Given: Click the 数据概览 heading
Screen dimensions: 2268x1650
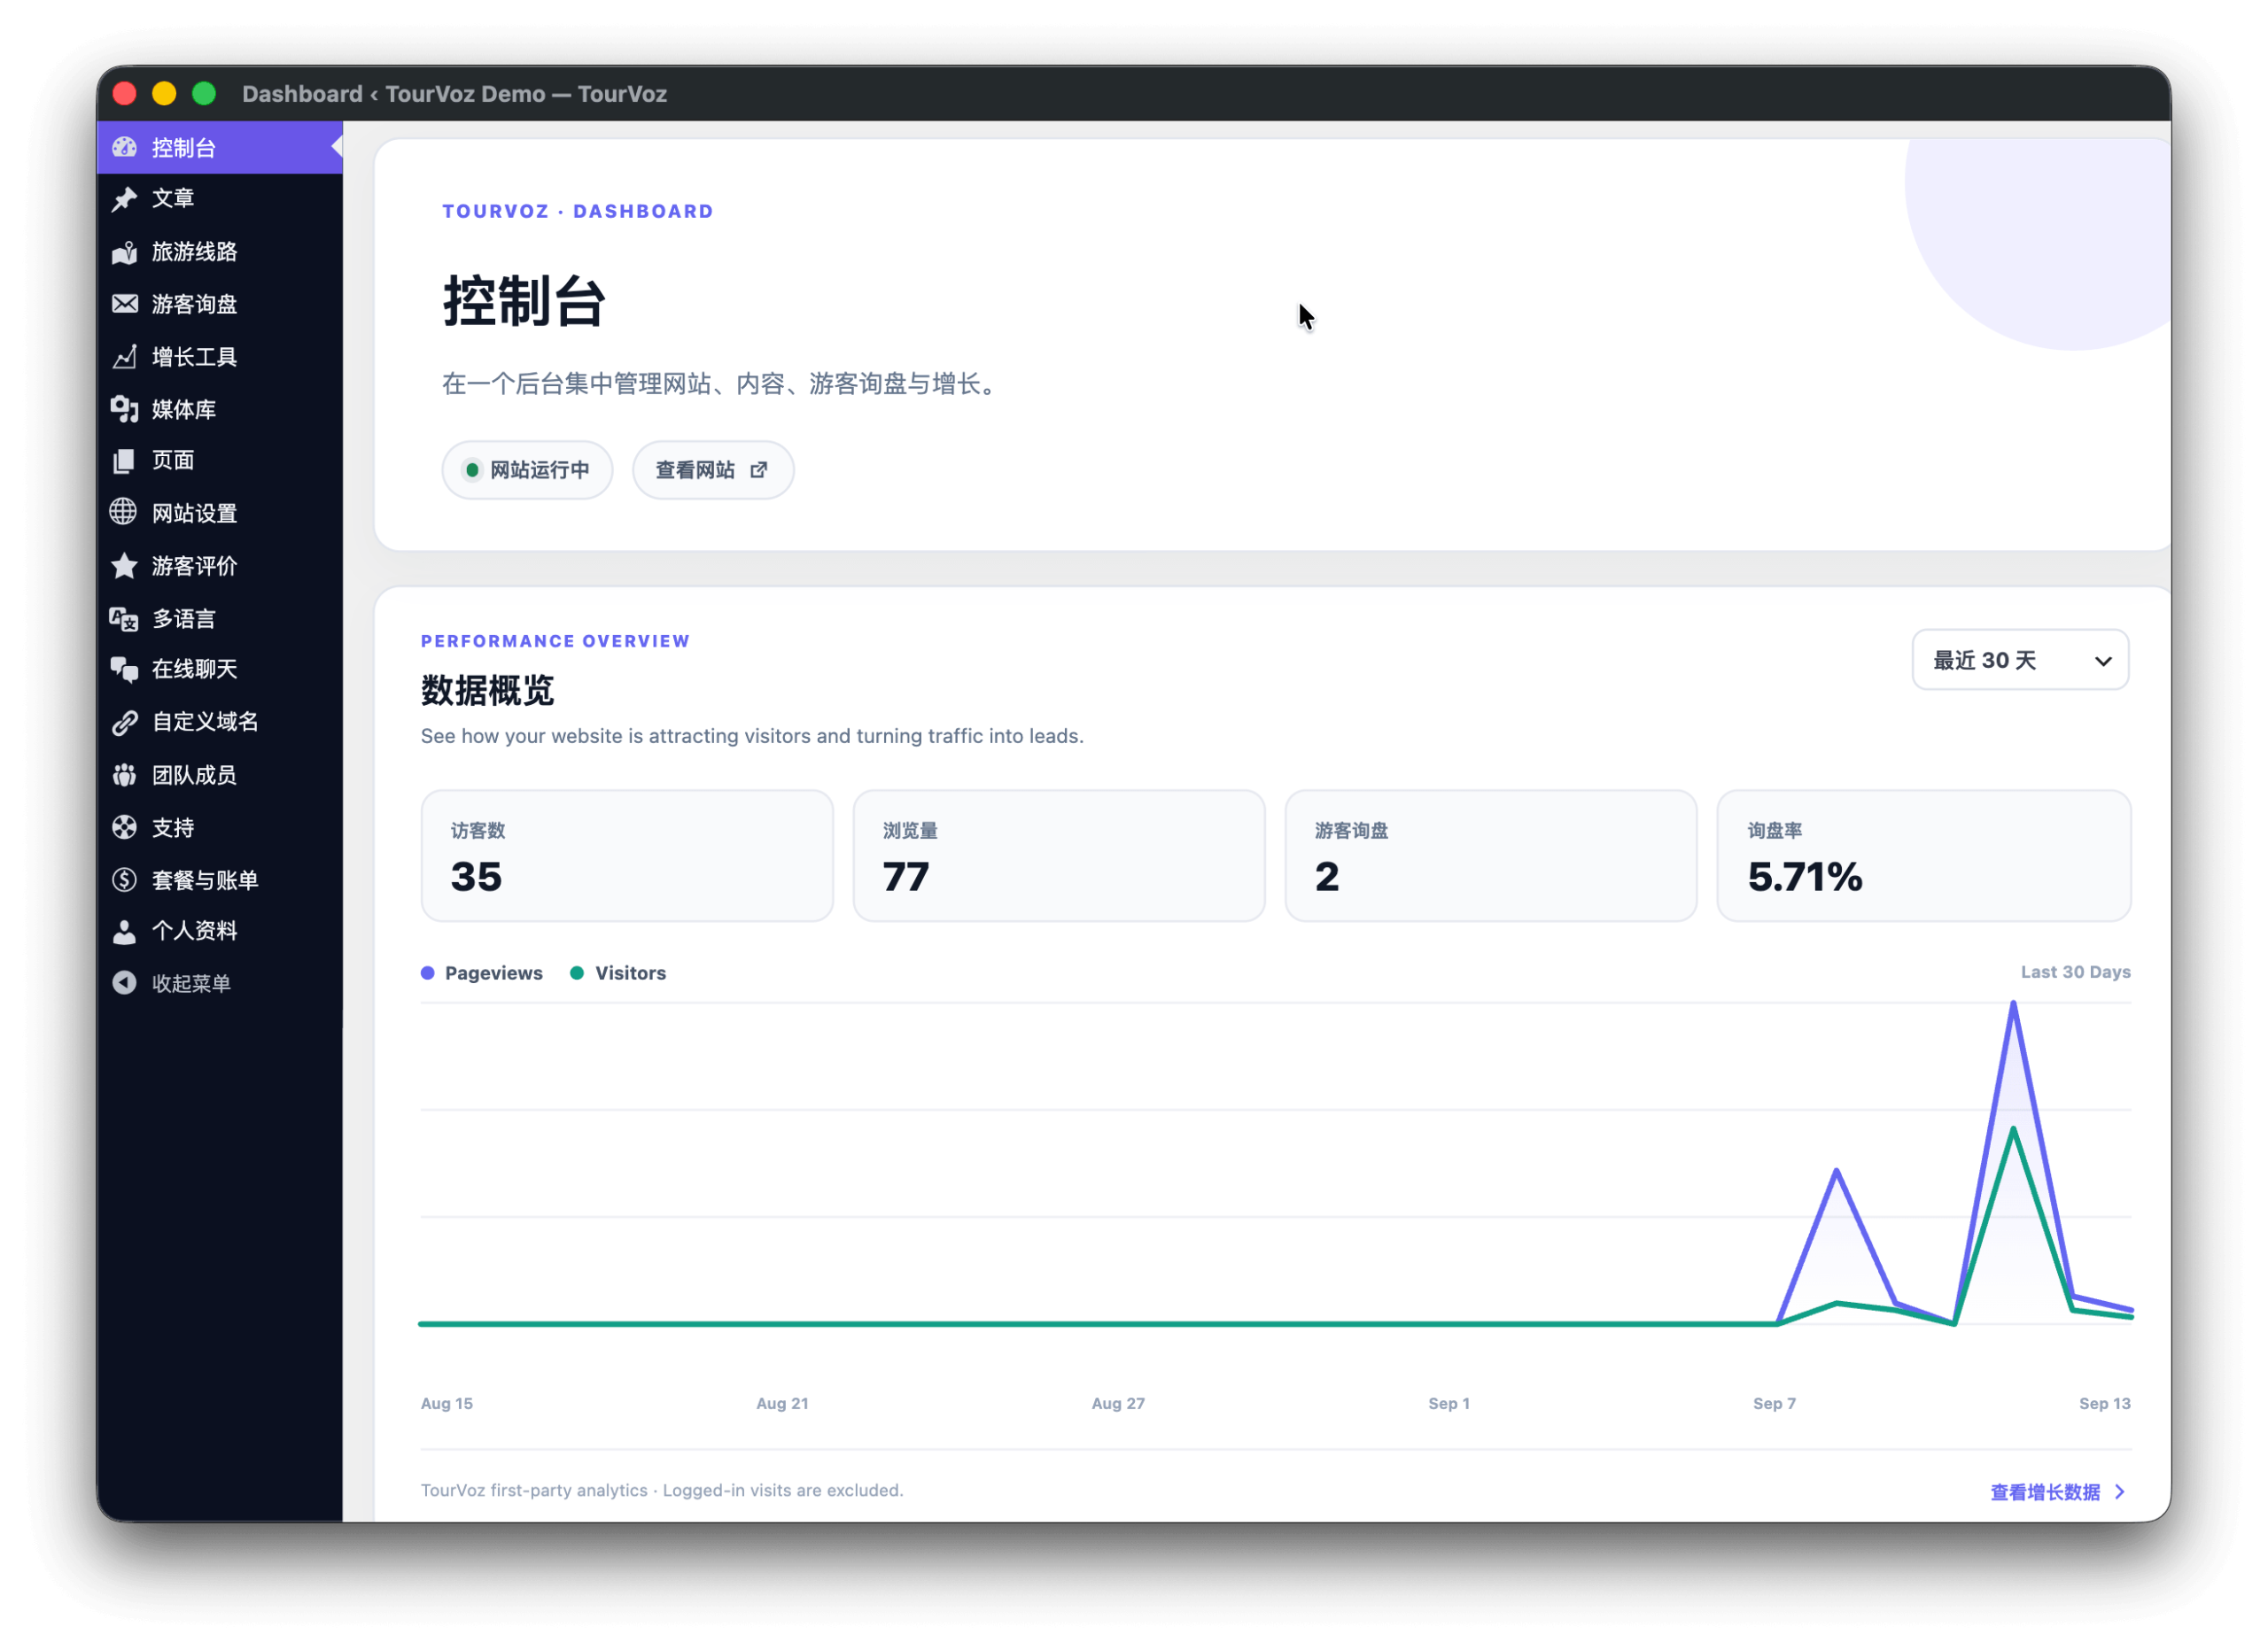Looking at the screenshot, I should tap(487, 691).
